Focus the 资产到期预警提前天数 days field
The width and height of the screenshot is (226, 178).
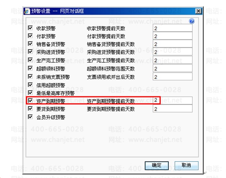[172, 101]
